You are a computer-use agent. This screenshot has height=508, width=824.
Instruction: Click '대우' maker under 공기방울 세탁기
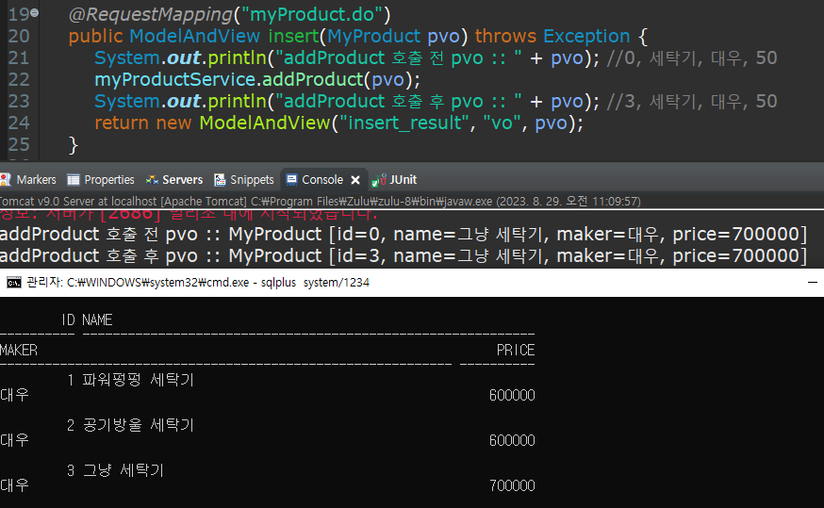(x=15, y=440)
